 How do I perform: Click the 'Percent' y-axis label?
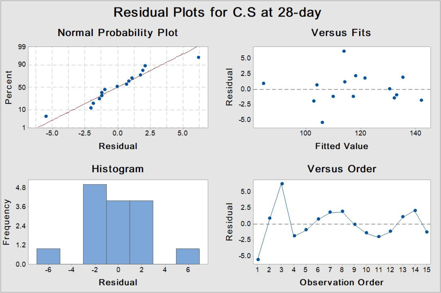[9, 87]
